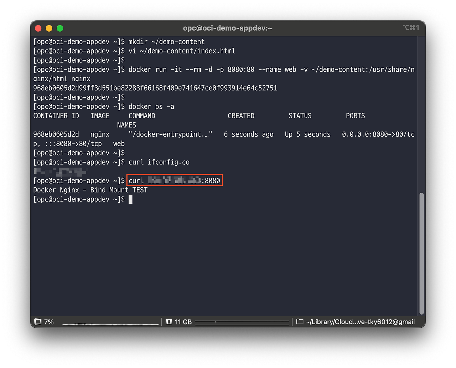Click the 11 GB memory label
456x368 pixels.
point(183,322)
